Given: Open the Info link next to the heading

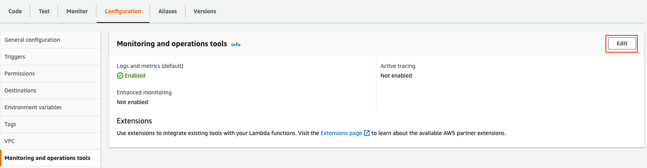Looking at the screenshot, I should 236,45.
